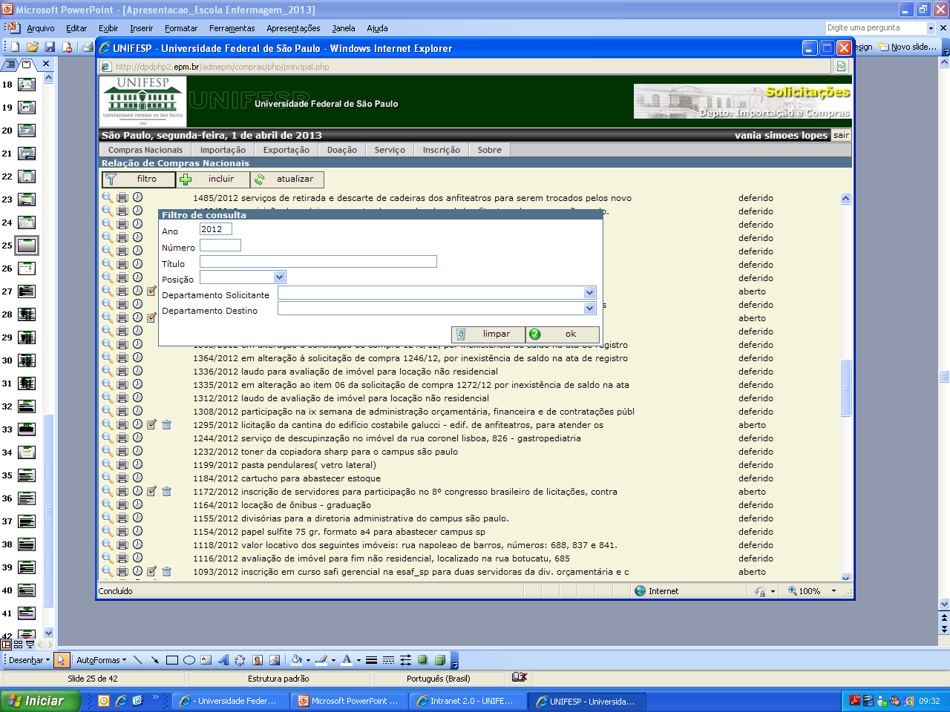This screenshot has height=712, width=950.
Task: Click limpar in filter dialog
Action: click(488, 334)
